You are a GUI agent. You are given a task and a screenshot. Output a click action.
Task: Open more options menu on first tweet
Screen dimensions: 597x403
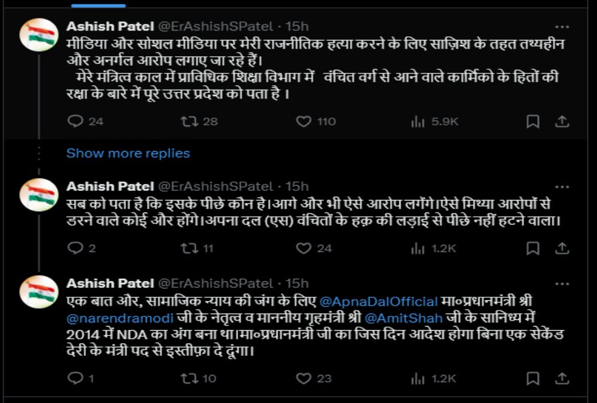562,26
